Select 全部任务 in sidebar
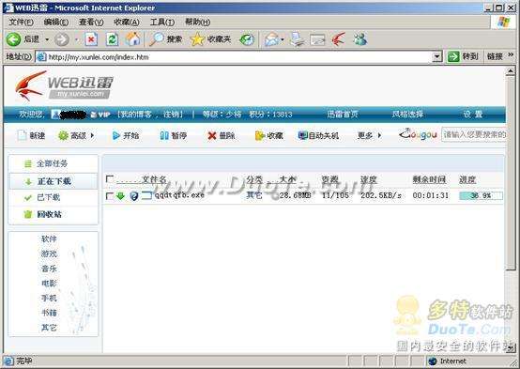This screenshot has height=369, width=520. 54,163
